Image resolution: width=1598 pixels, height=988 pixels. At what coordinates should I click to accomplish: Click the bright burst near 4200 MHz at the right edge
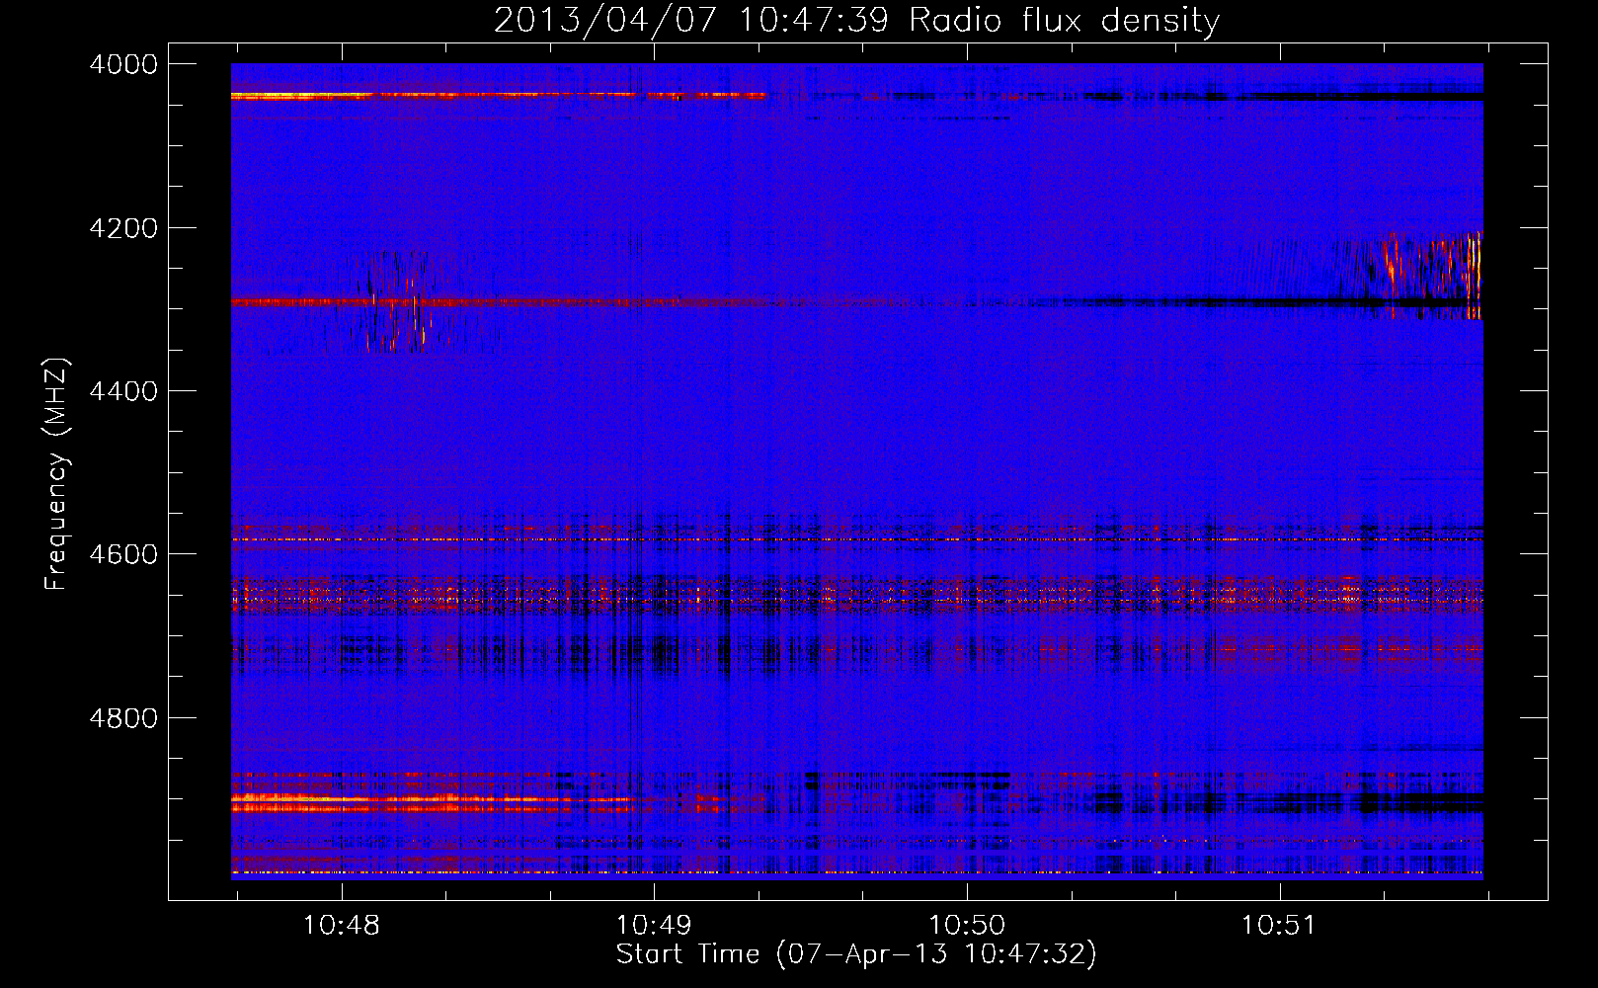coord(1432,274)
